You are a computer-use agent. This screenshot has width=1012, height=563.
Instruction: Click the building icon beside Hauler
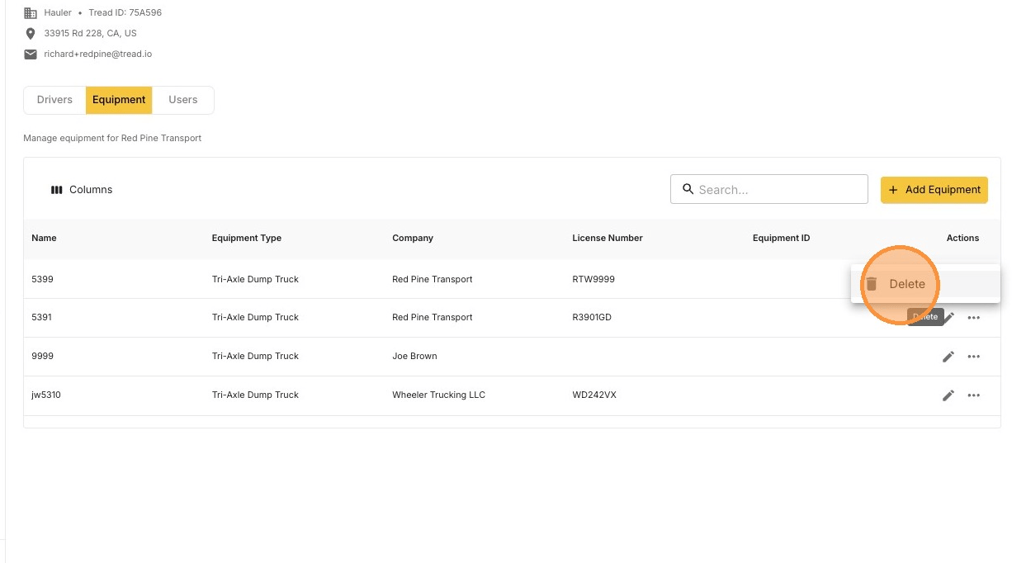pyautogui.click(x=31, y=12)
